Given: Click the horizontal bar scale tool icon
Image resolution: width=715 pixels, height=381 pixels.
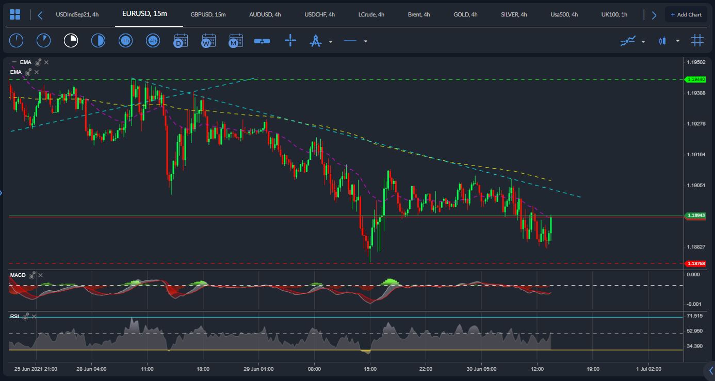Looking at the screenshot, I should coord(262,41).
